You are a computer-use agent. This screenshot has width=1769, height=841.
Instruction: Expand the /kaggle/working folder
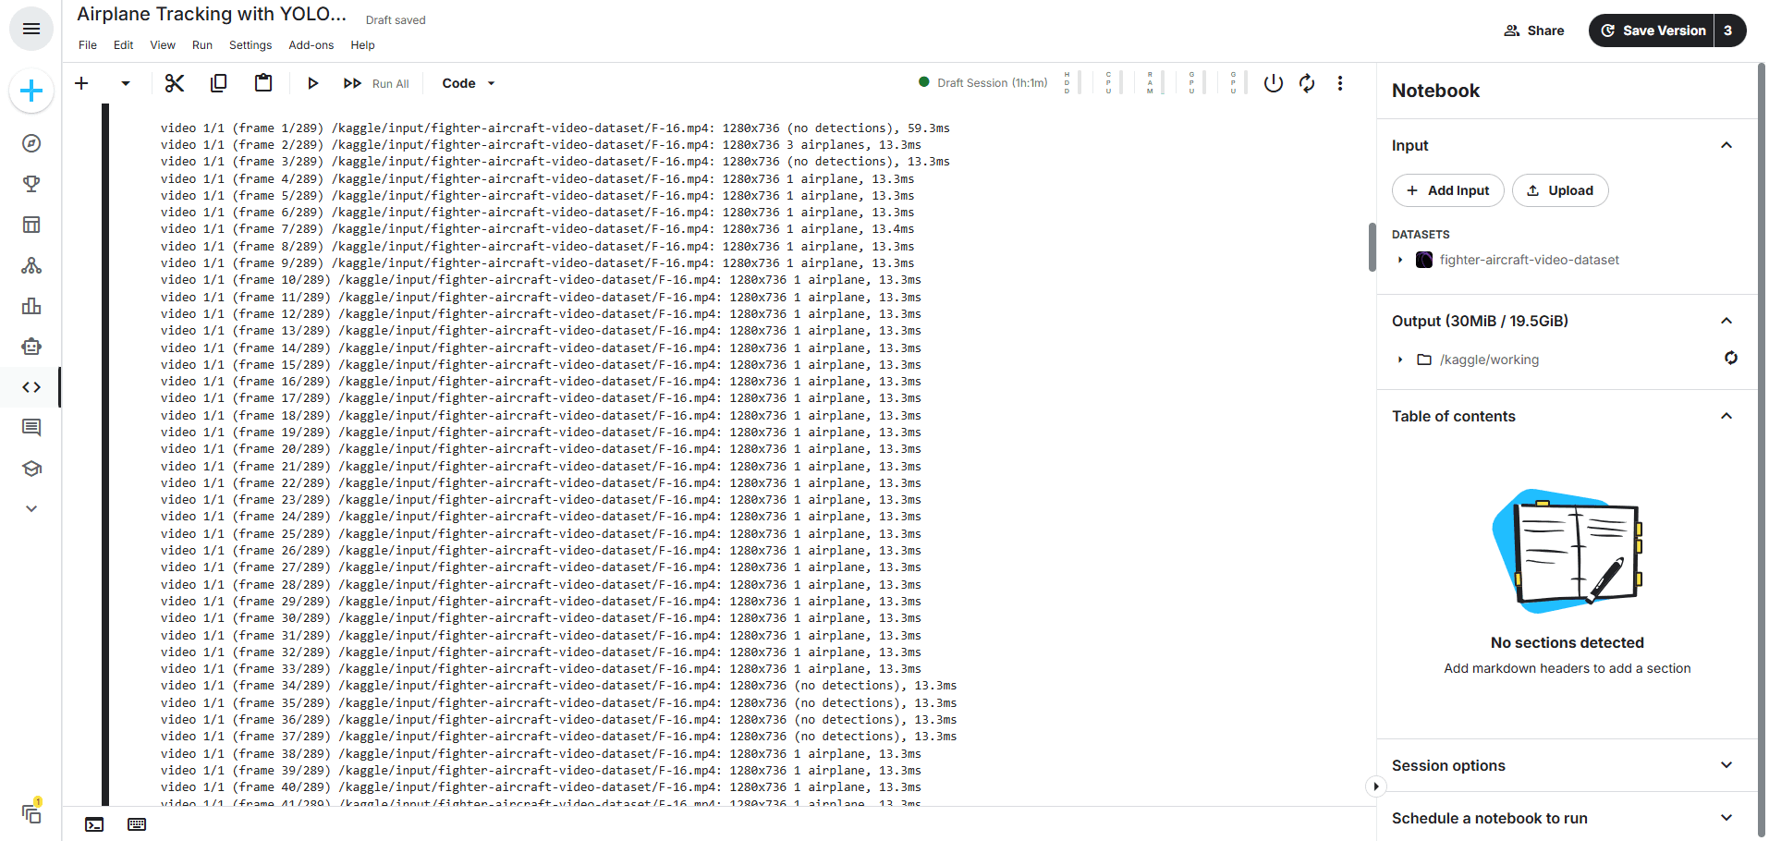pyautogui.click(x=1400, y=360)
